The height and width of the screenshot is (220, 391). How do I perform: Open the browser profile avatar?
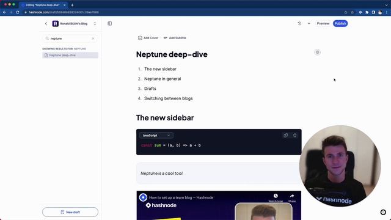[380, 12]
